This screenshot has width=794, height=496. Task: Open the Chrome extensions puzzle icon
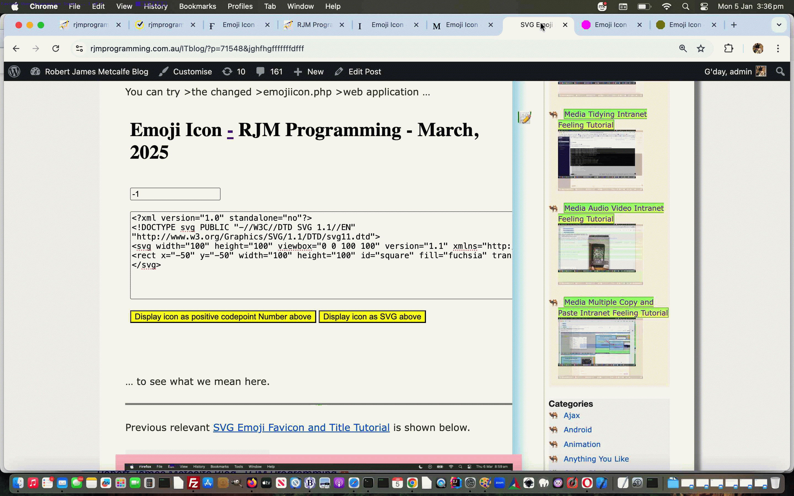click(x=728, y=48)
